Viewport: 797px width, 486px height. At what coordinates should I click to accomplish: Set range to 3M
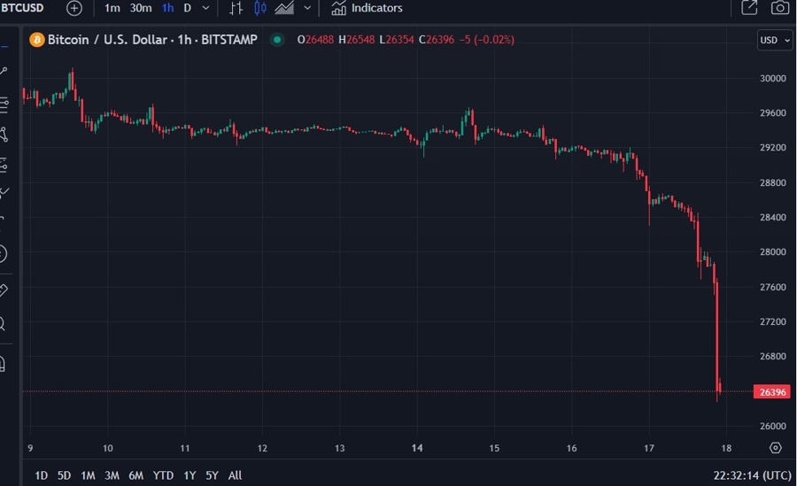[112, 475]
